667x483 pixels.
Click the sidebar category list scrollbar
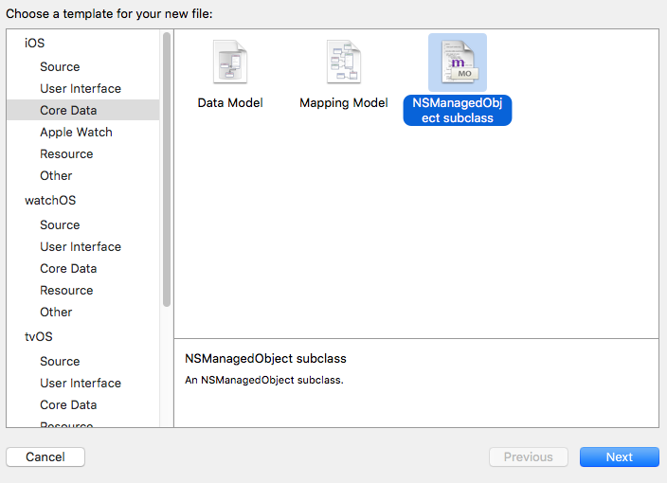(x=167, y=170)
